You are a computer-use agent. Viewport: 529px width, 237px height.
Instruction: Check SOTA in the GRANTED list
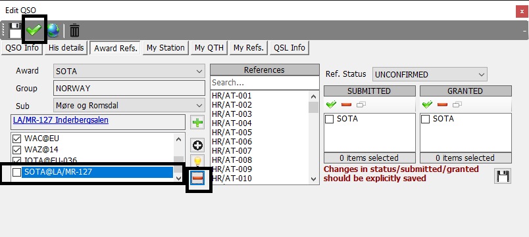pyautogui.click(x=426, y=119)
